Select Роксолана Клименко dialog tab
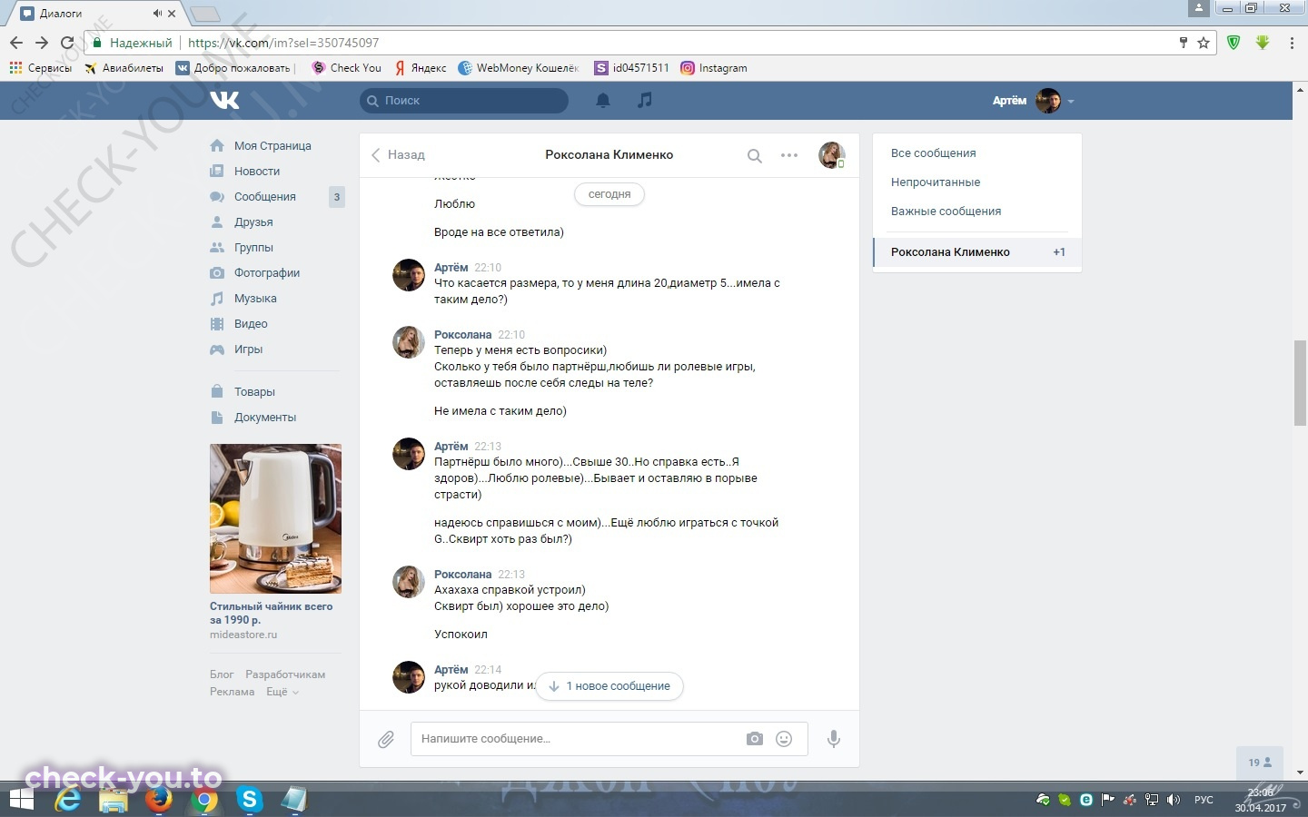 [977, 252]
